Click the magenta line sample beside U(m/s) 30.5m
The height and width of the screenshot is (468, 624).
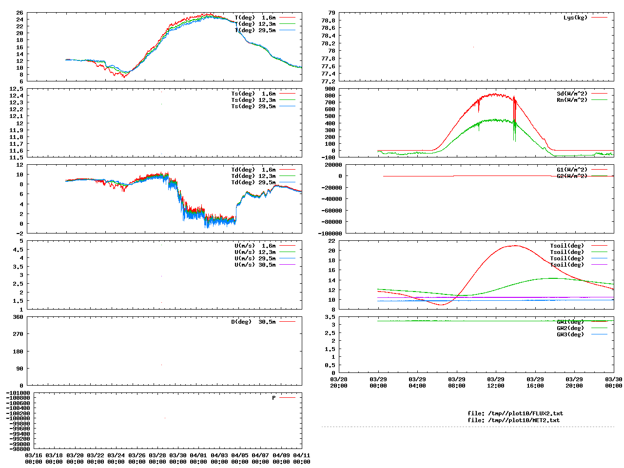click(288, 265)
